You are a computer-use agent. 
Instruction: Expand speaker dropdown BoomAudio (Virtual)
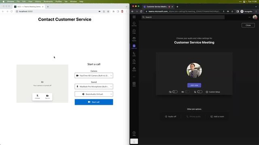tap(94, 94)
